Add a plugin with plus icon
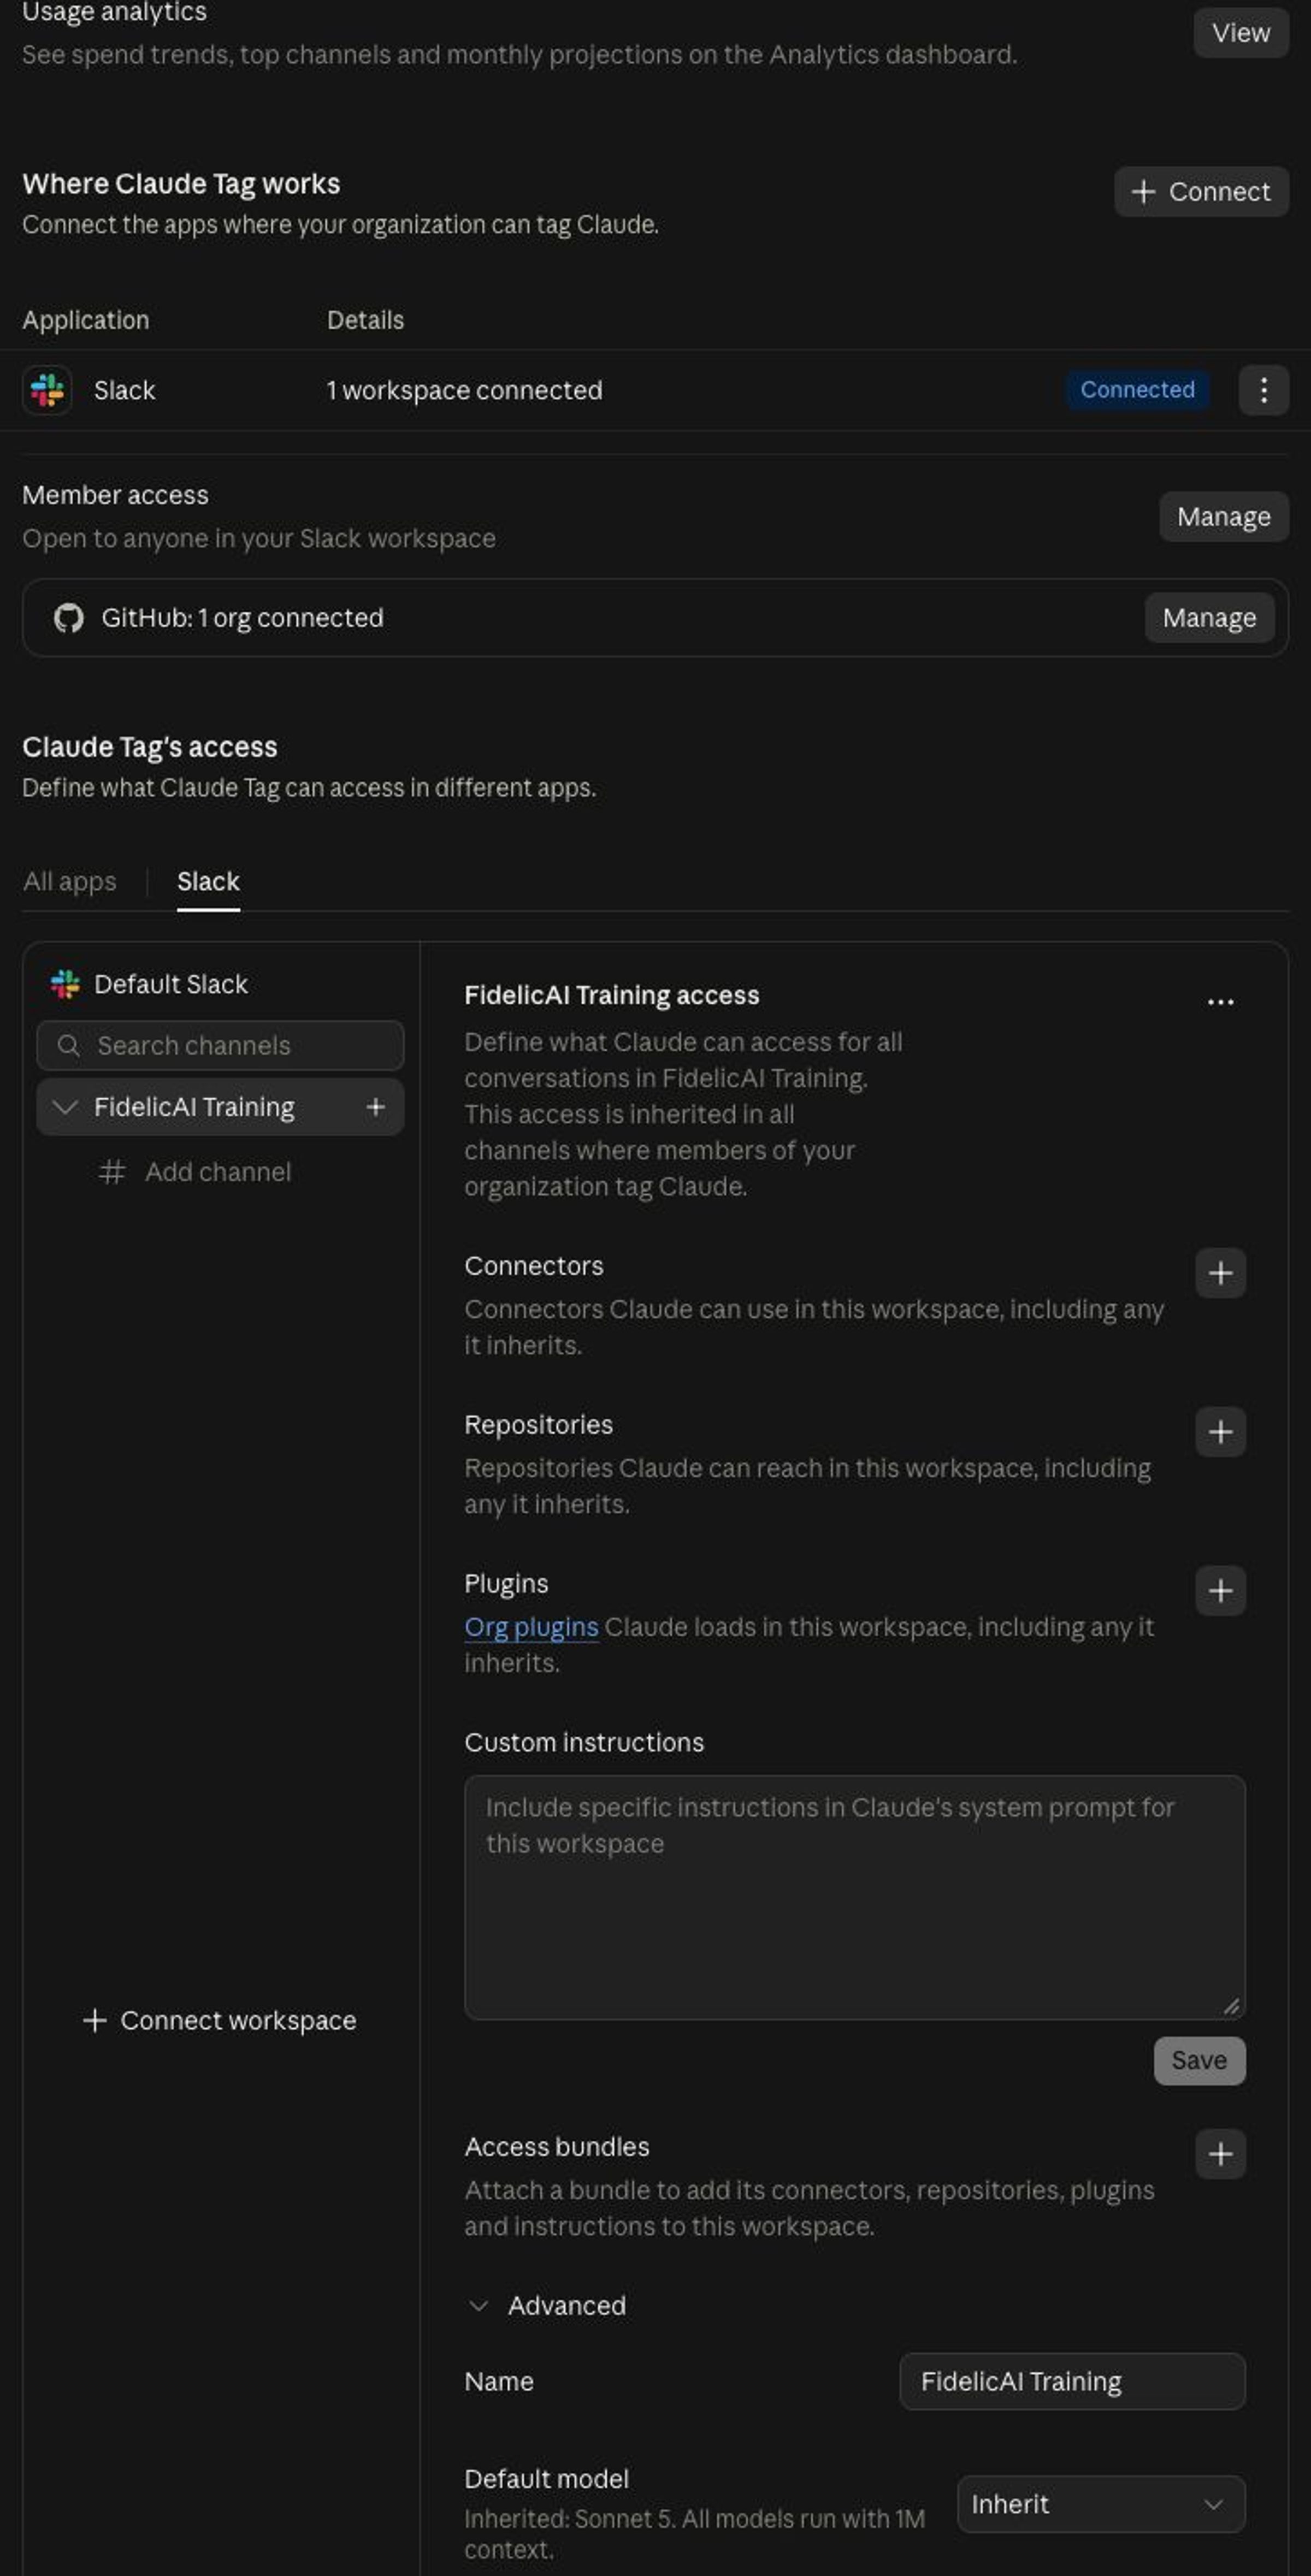 1219,1591
